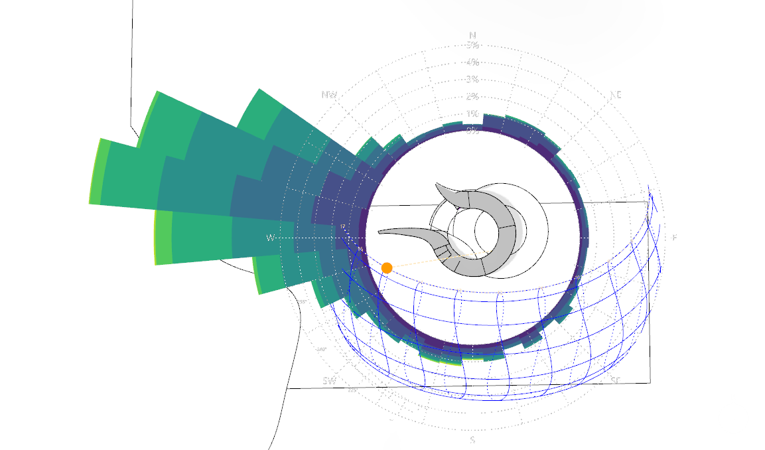Click the "SW" compass label
Viewport: 765px width, 450px height.
[329, 381]
